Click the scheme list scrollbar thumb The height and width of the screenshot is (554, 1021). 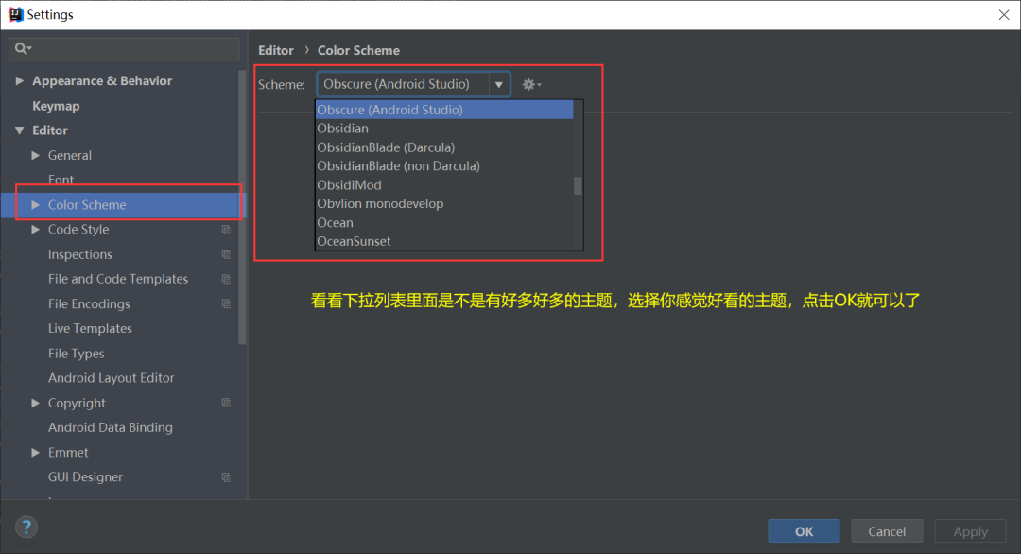coord(578,185)
